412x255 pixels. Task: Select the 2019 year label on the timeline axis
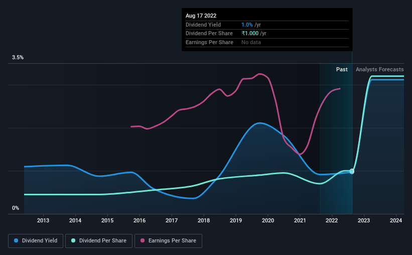236,220
